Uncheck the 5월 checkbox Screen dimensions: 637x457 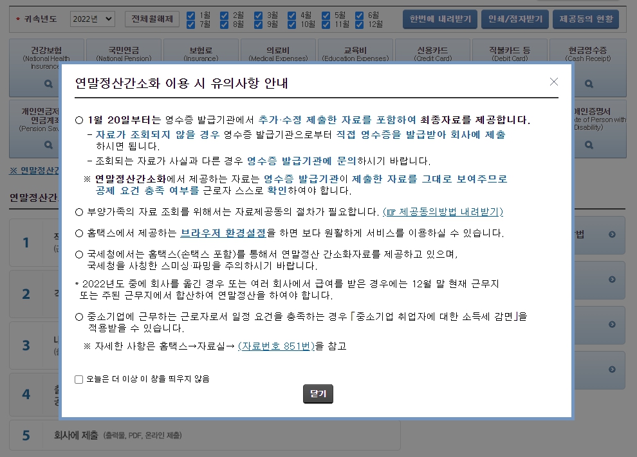click(326, 15)
